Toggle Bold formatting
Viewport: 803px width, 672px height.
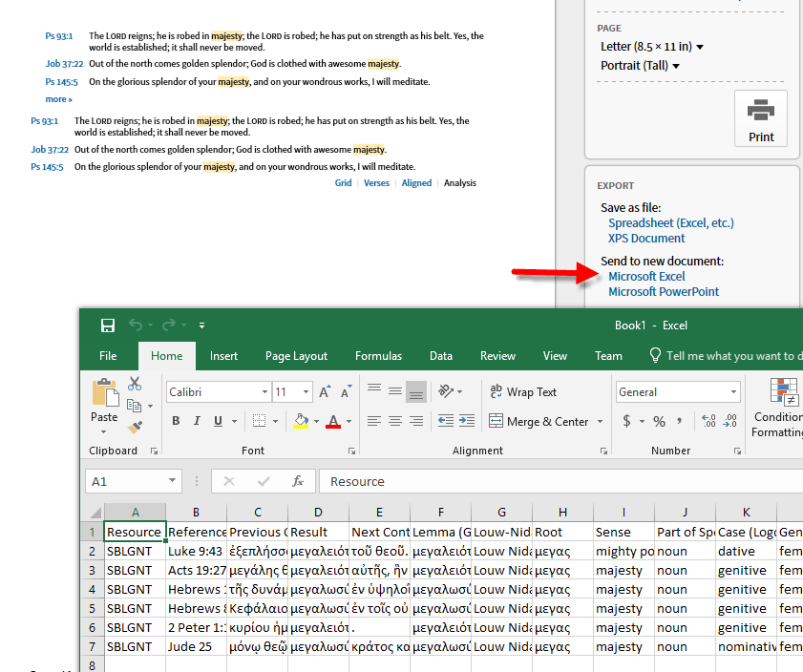(176, 421)
